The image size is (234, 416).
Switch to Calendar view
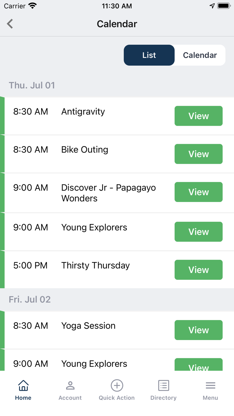coord(200,55)
